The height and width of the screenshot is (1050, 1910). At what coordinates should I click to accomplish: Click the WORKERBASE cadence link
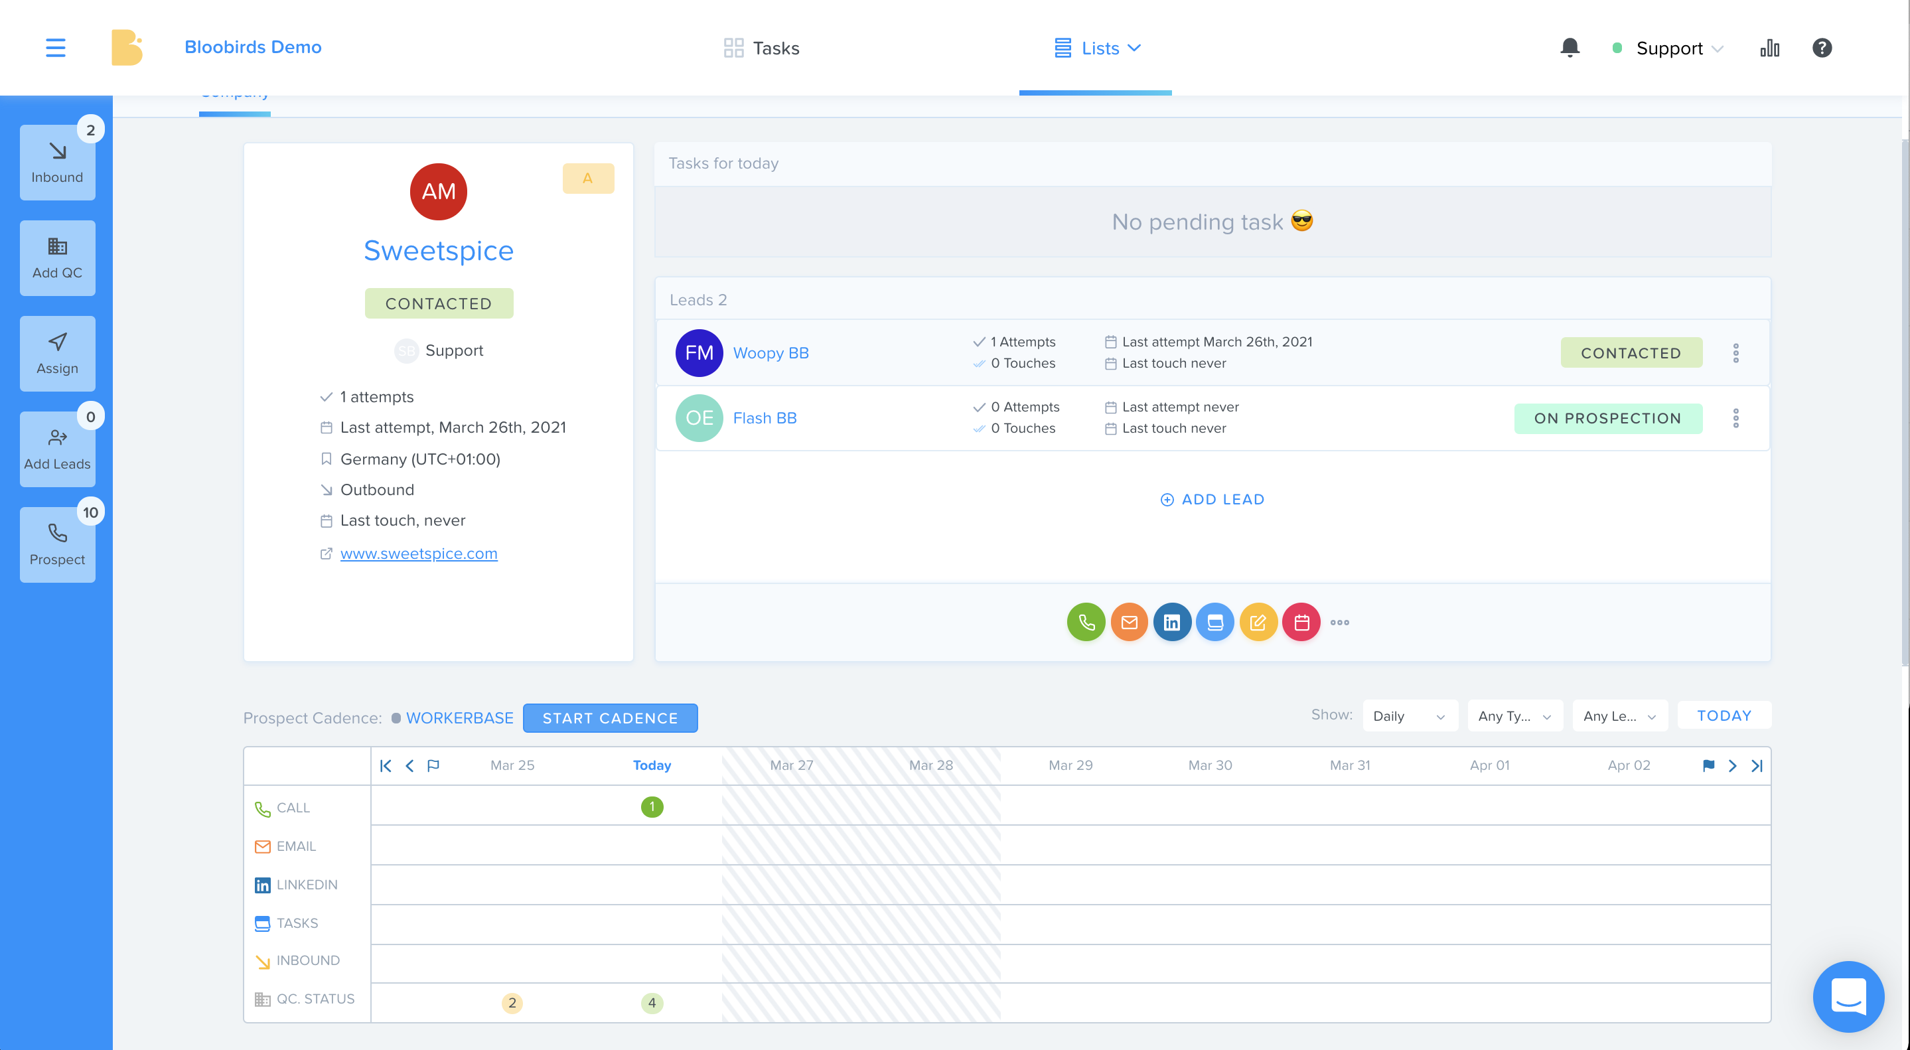[459, 717]
